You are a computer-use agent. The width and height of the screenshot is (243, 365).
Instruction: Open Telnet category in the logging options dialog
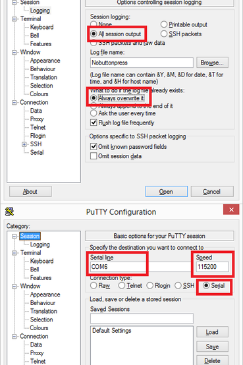click(38, 127)
